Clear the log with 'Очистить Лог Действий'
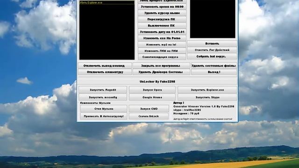This screenshot has height=168, width=299. [x=212, y=50]
